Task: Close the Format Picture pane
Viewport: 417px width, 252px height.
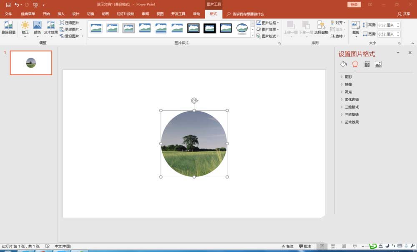Action: (x=410, y=53)
